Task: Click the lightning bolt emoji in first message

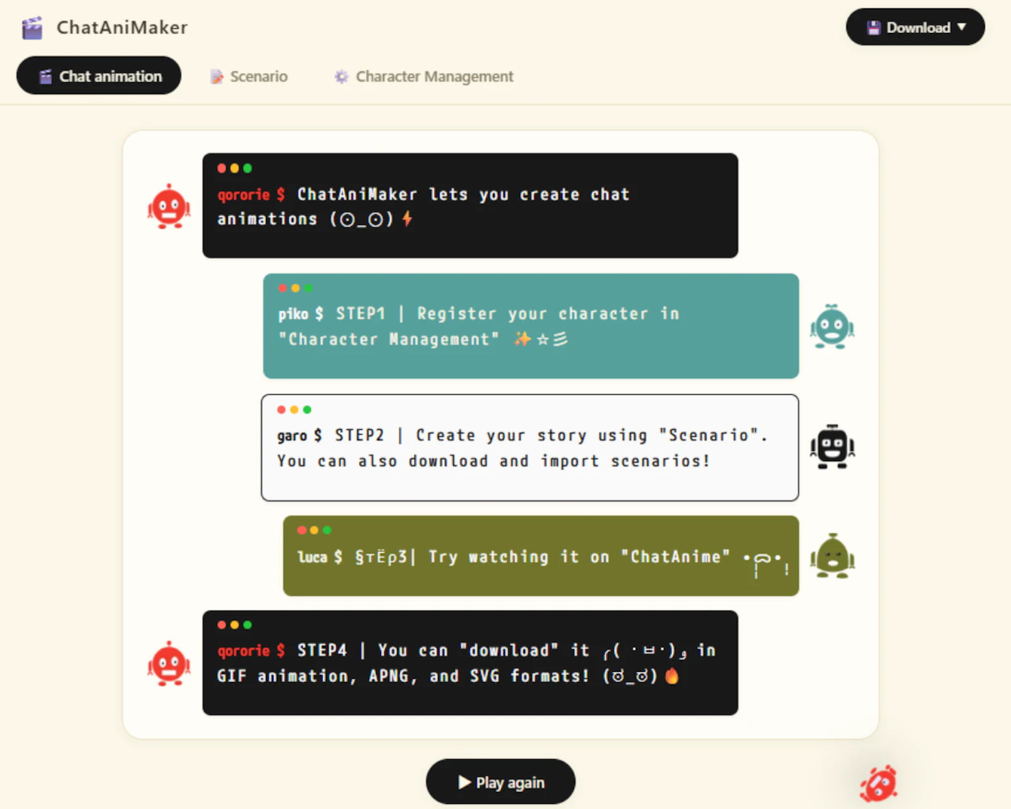Action: [x=408, y=219]
